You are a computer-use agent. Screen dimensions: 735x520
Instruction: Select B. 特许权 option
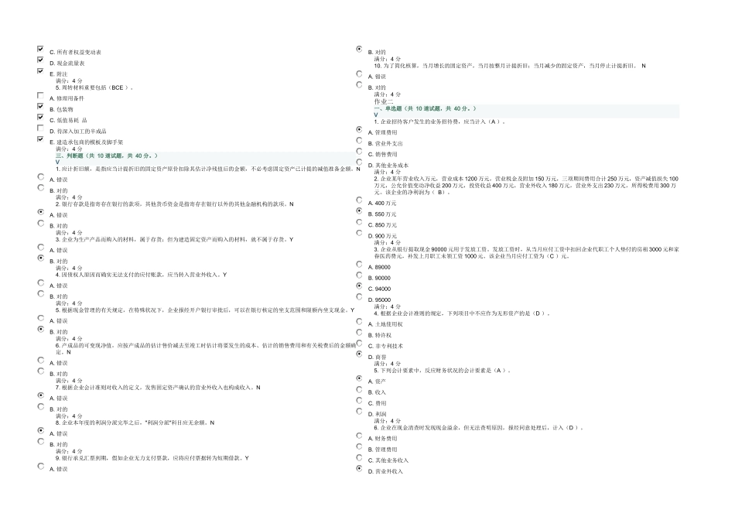[x=359, y=333]
